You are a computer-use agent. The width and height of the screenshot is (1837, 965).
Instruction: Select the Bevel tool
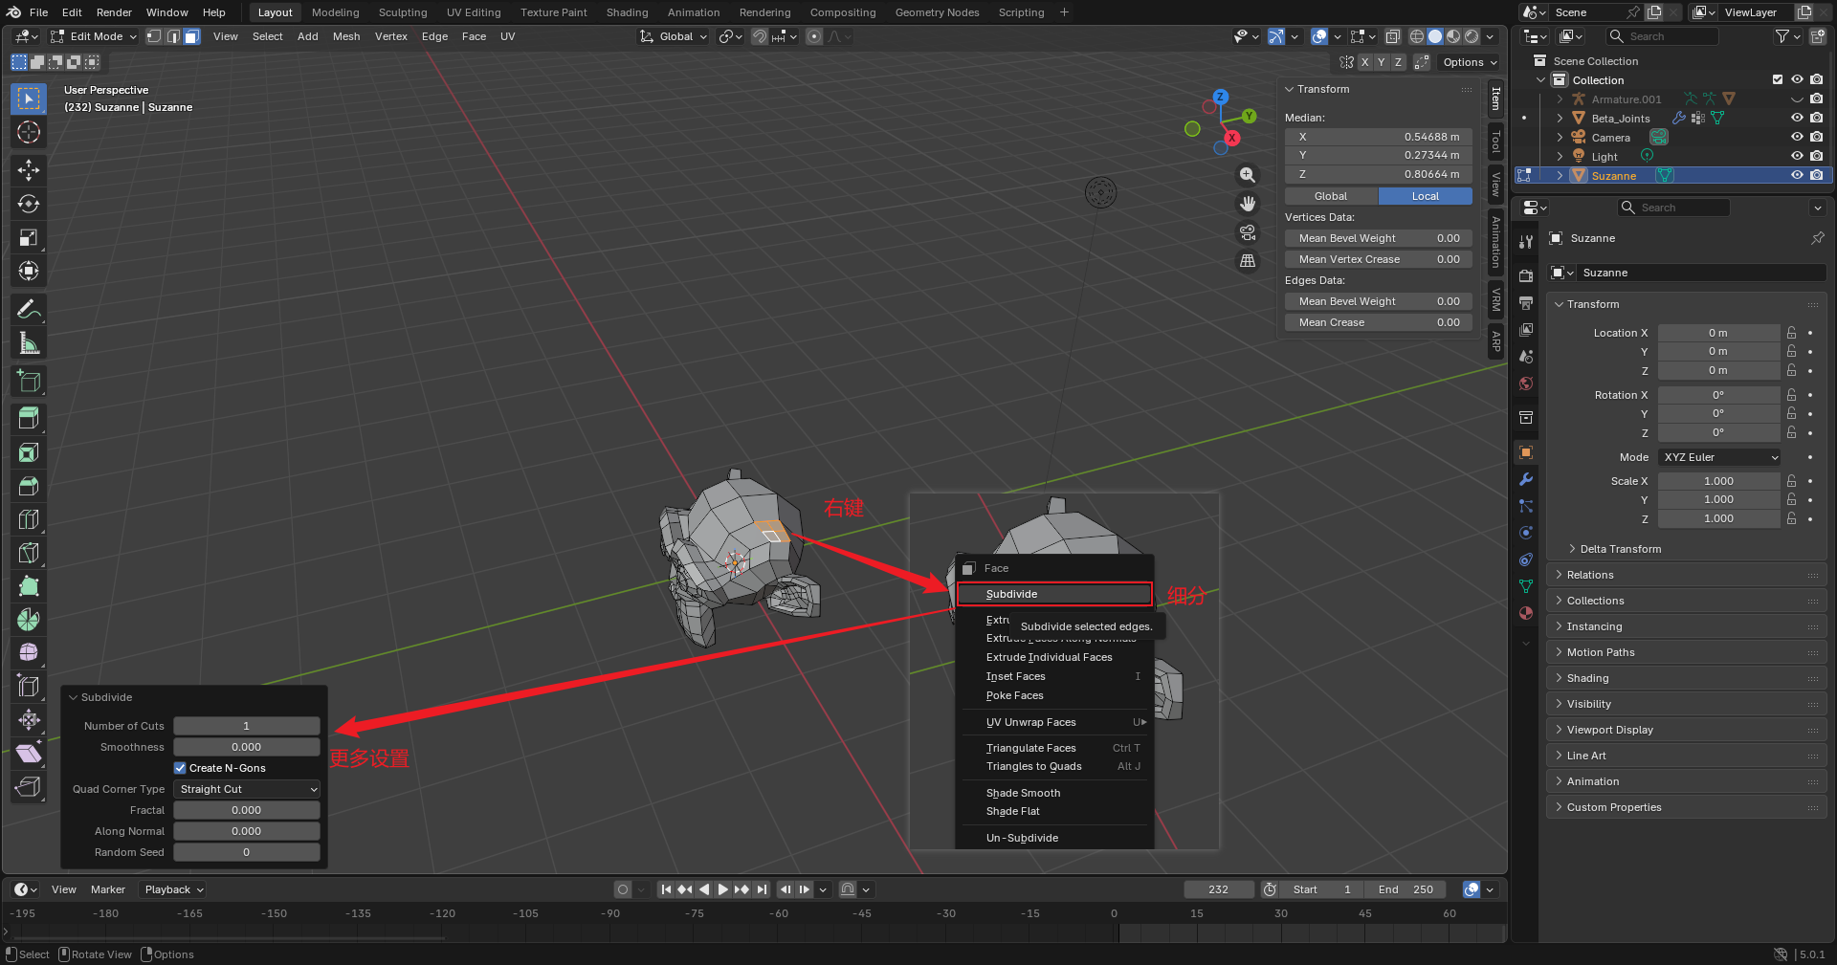[x=29, y=486]
